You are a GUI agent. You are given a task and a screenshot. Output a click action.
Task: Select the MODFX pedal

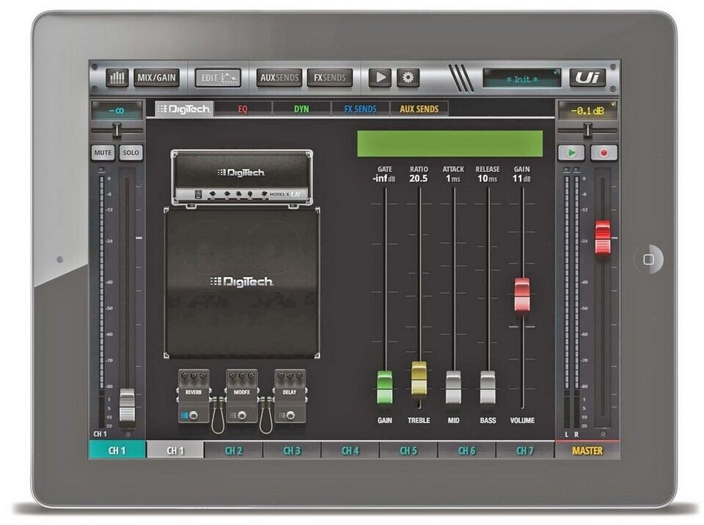coord(242,396)
